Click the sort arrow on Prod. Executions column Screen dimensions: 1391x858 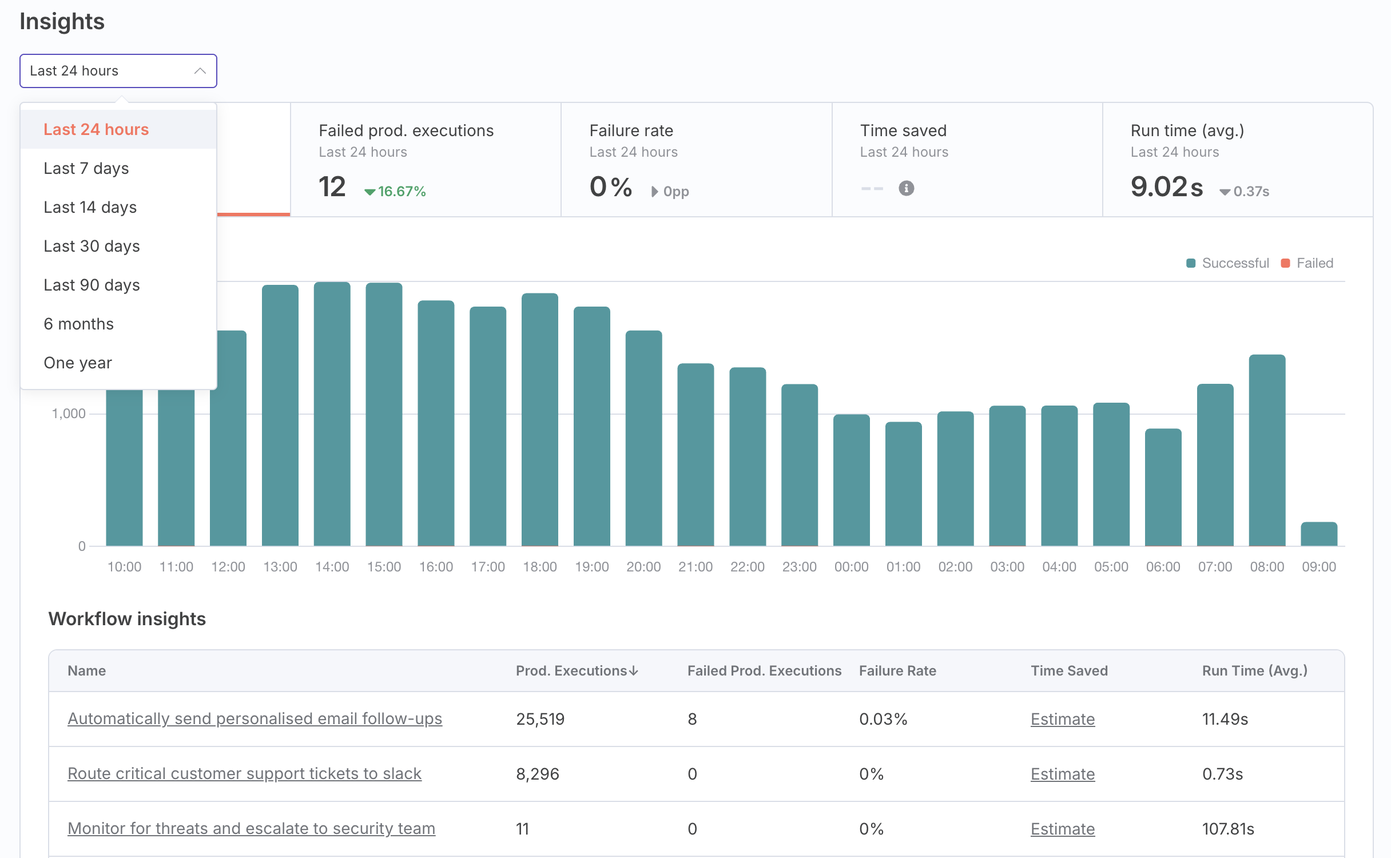[634, 670]
